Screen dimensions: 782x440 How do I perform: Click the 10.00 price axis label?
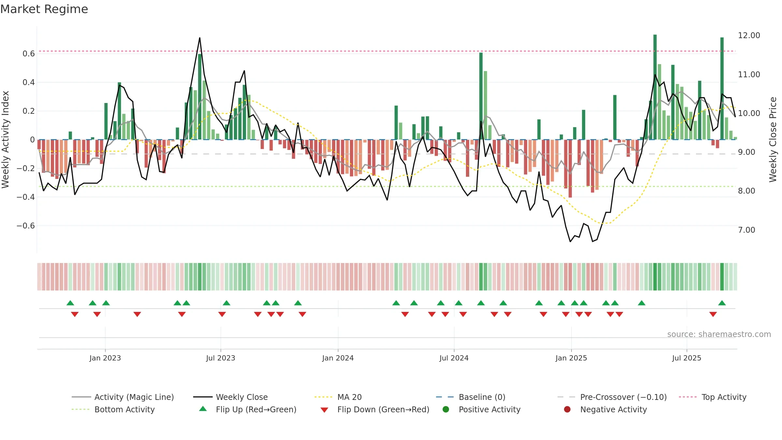(x=749, y=113)
